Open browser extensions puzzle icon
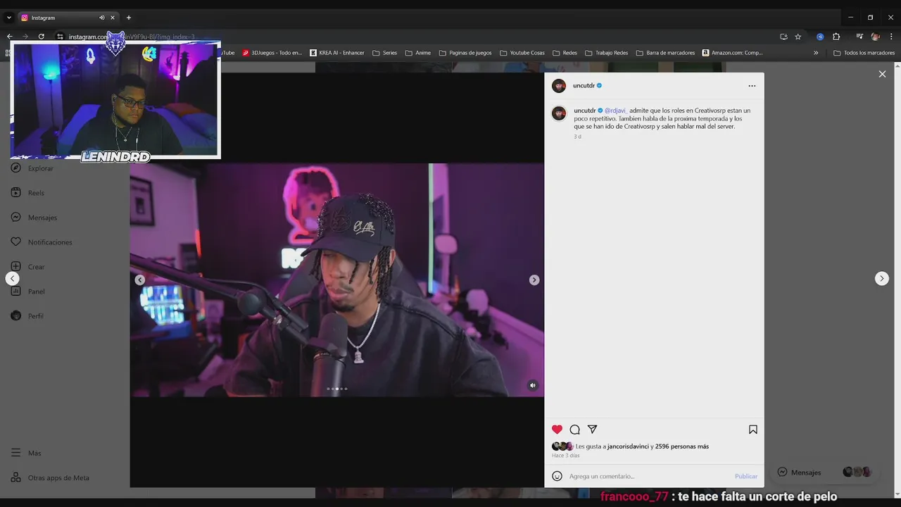901x507 pixels. pyautogui.click(x=836, y=37)
